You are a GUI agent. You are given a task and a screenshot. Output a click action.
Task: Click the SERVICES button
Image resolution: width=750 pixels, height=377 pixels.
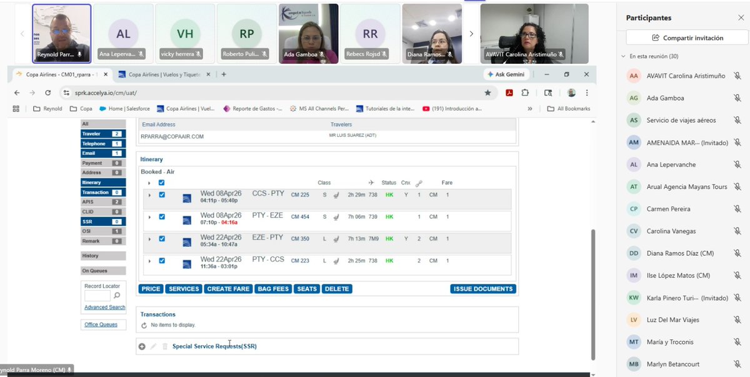184,289
